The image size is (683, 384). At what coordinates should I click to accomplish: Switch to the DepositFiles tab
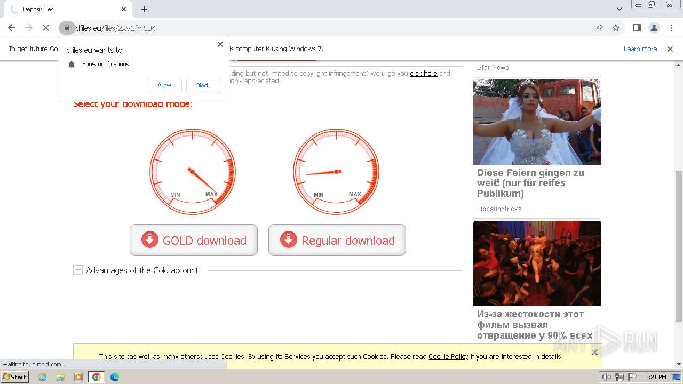67,9
